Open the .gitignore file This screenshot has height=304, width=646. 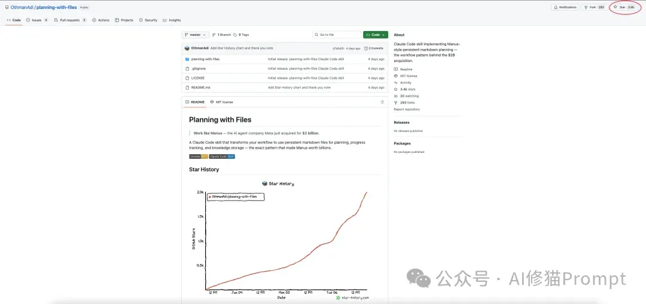point(198,68)
